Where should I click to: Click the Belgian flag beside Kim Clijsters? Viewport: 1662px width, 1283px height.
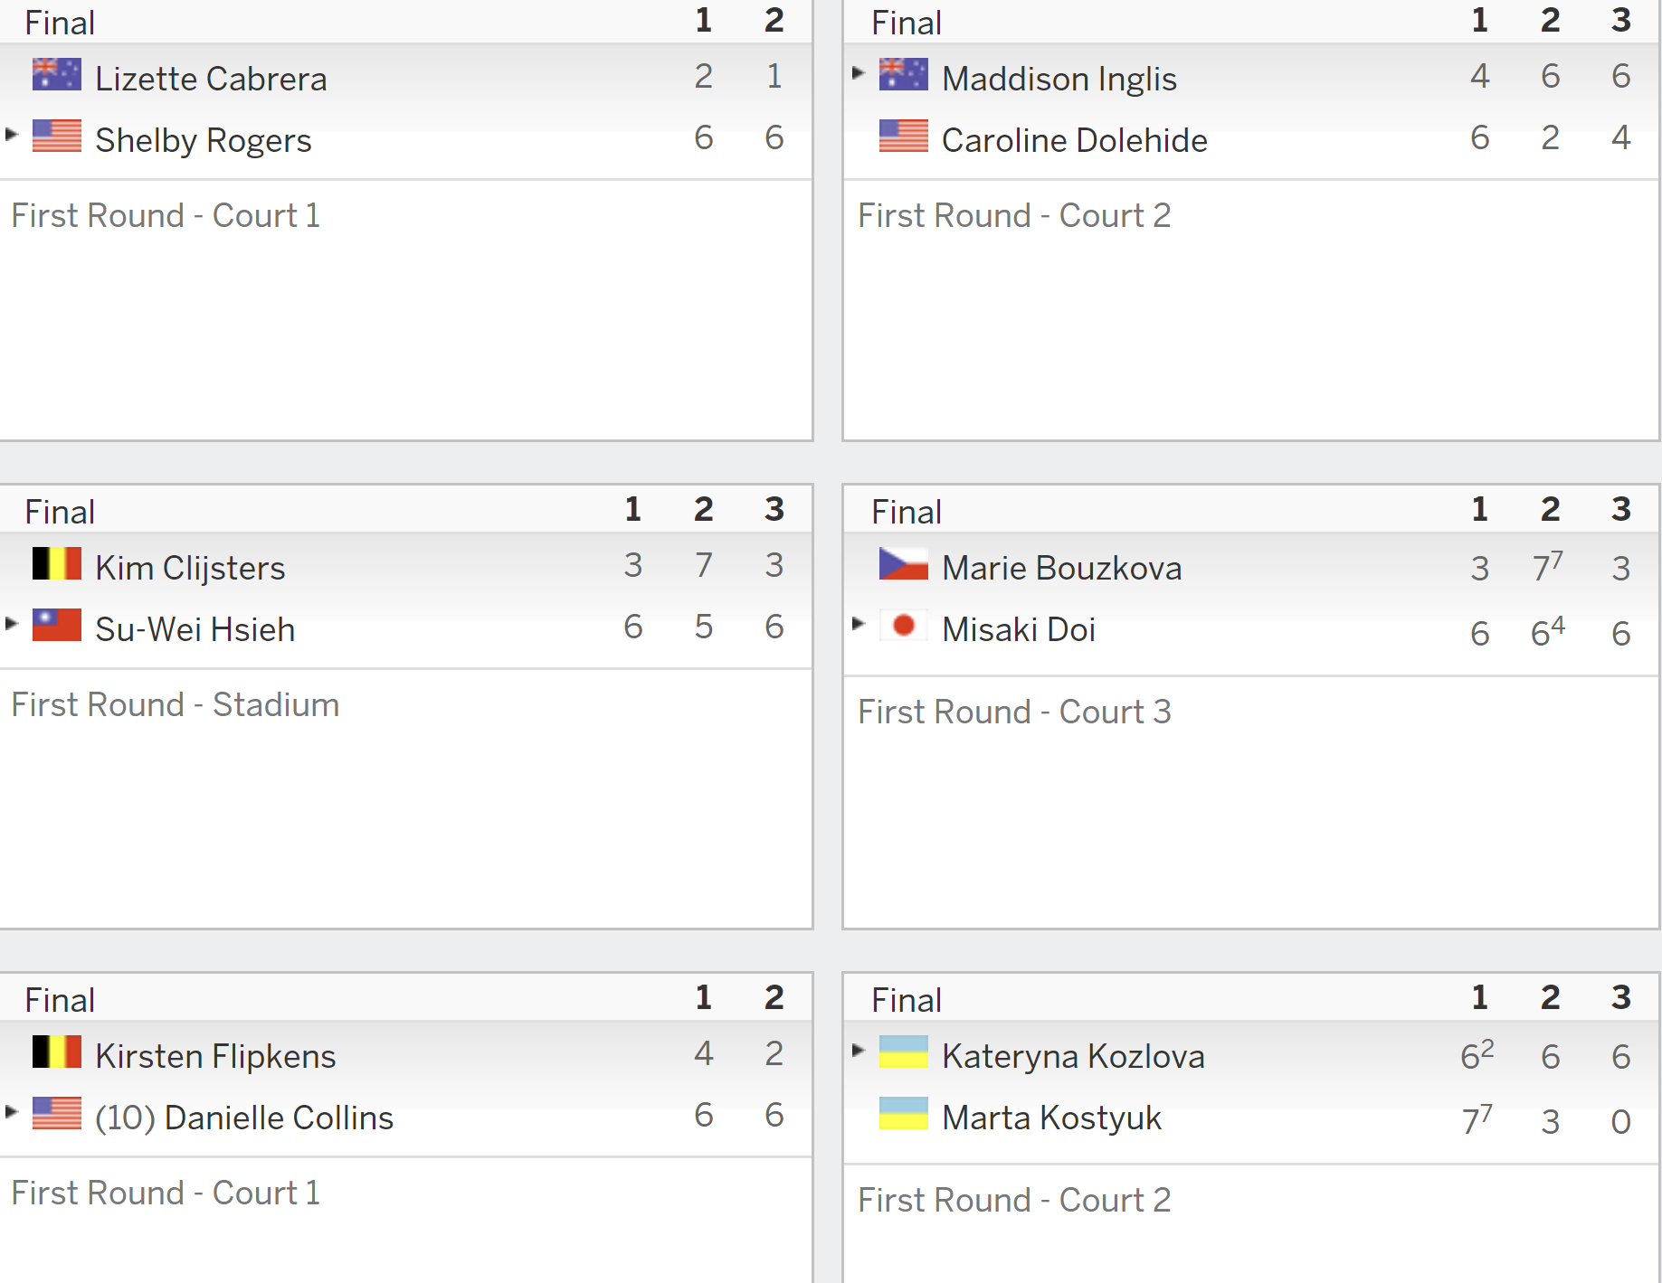click(x=56, y=563)
